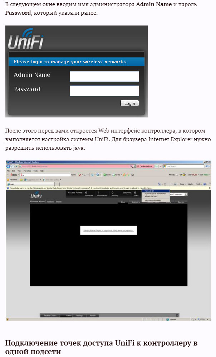Click the UniFi logo above the login form
Screen dimensions: 216x357
pyautogui.click(x=26, y=39)
